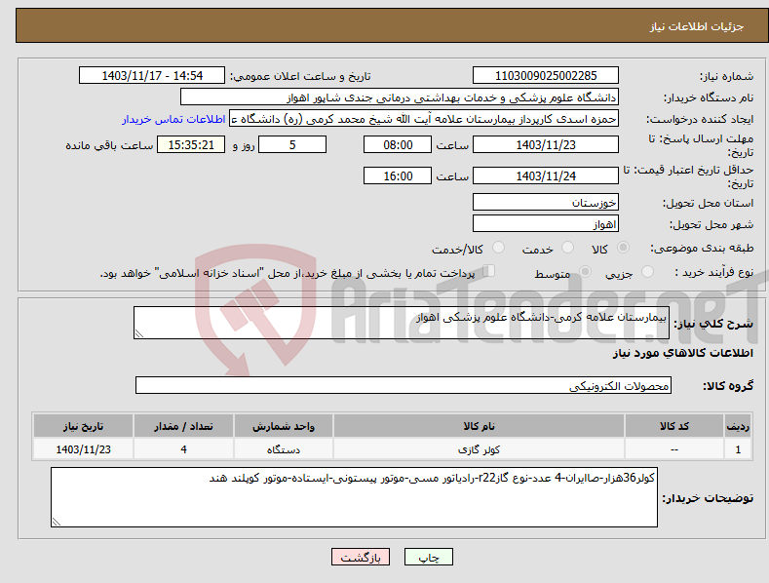
Task: Click the remaining days field showing 5
Action: [292, 144]
